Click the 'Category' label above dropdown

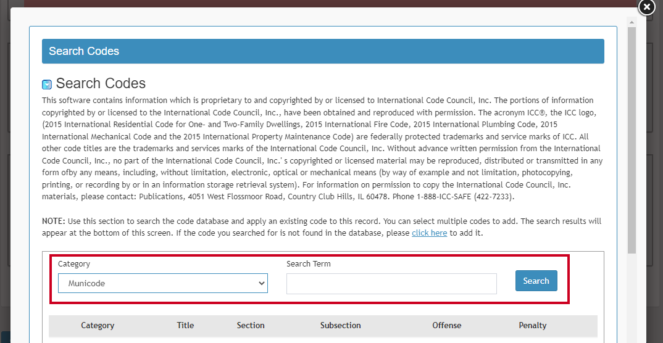[74, 263]
